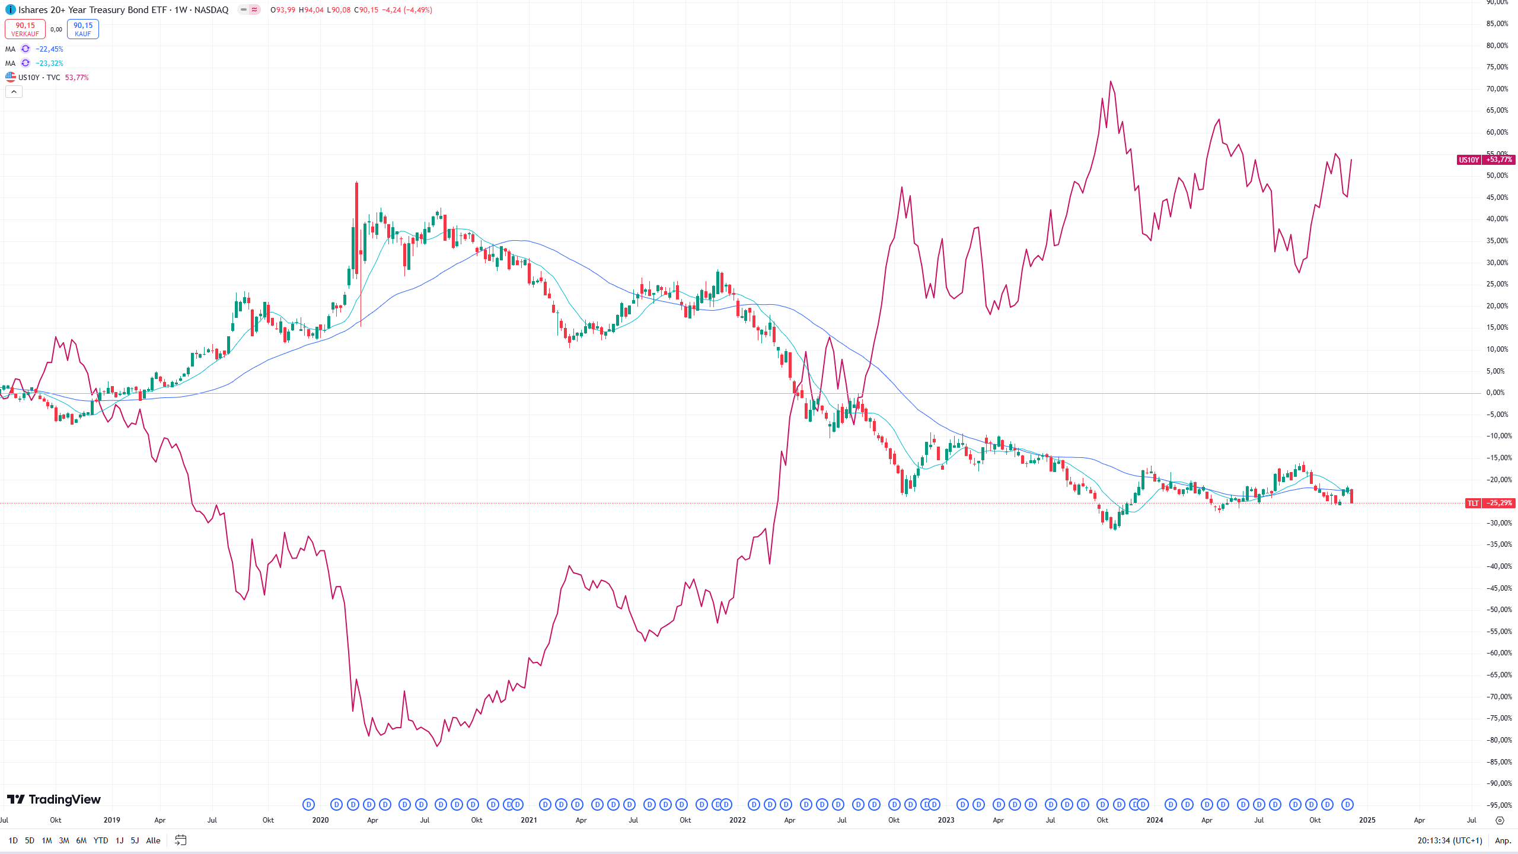Click refresh icon beside MA −23,32%
1518x854 pixels.
pyautogui.click(x=25, y=63)
